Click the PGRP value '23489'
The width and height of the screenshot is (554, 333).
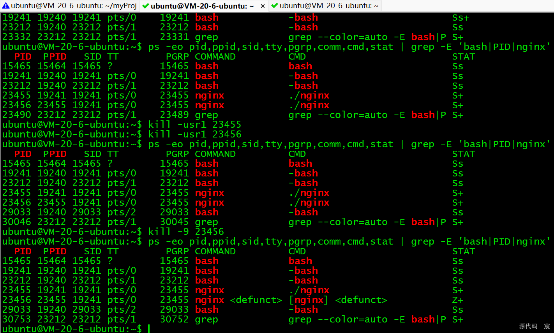tap(174, 115)
